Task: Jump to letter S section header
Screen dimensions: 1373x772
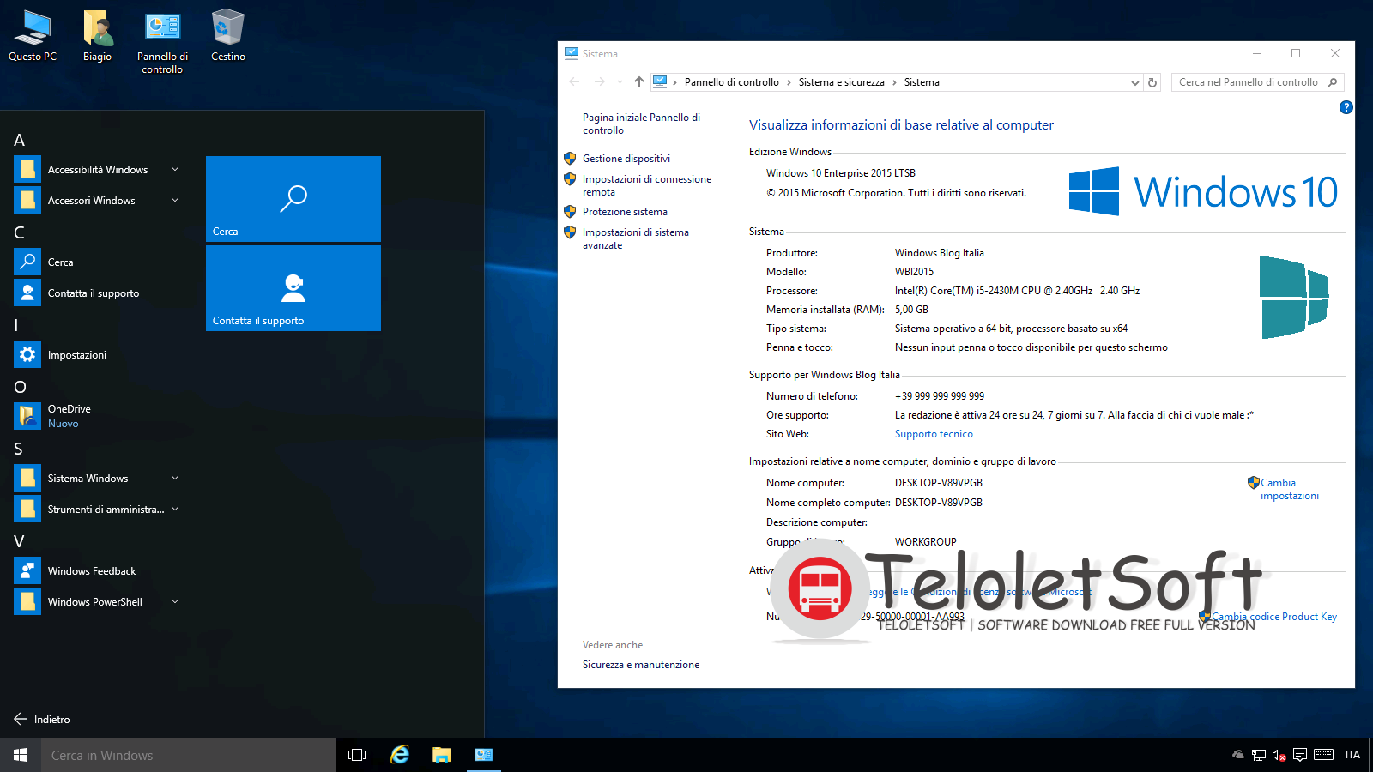Action: click(x=18, y=449)
